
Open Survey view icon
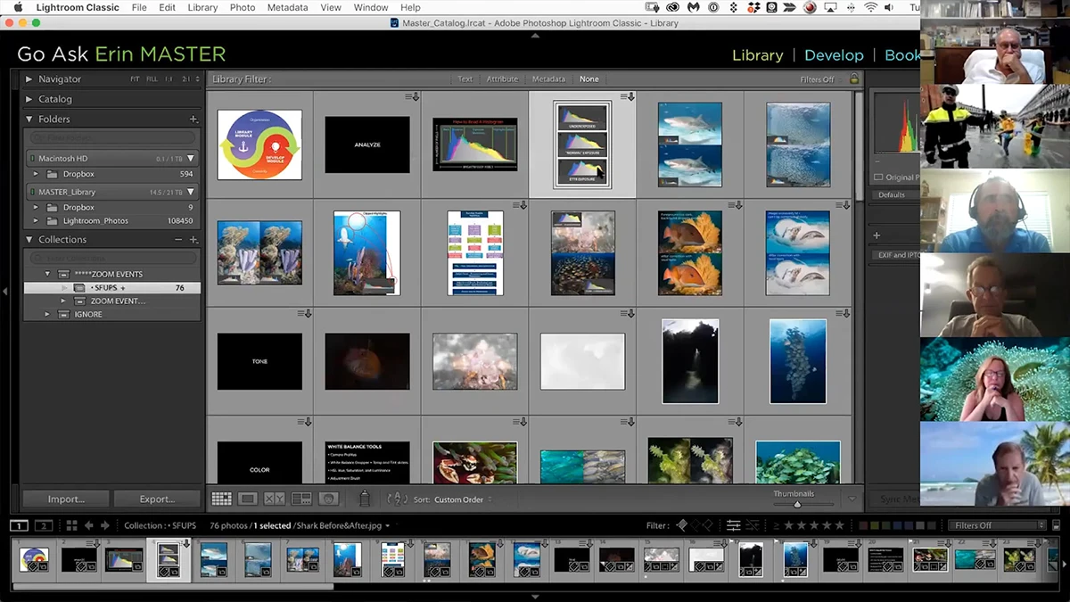301,499
